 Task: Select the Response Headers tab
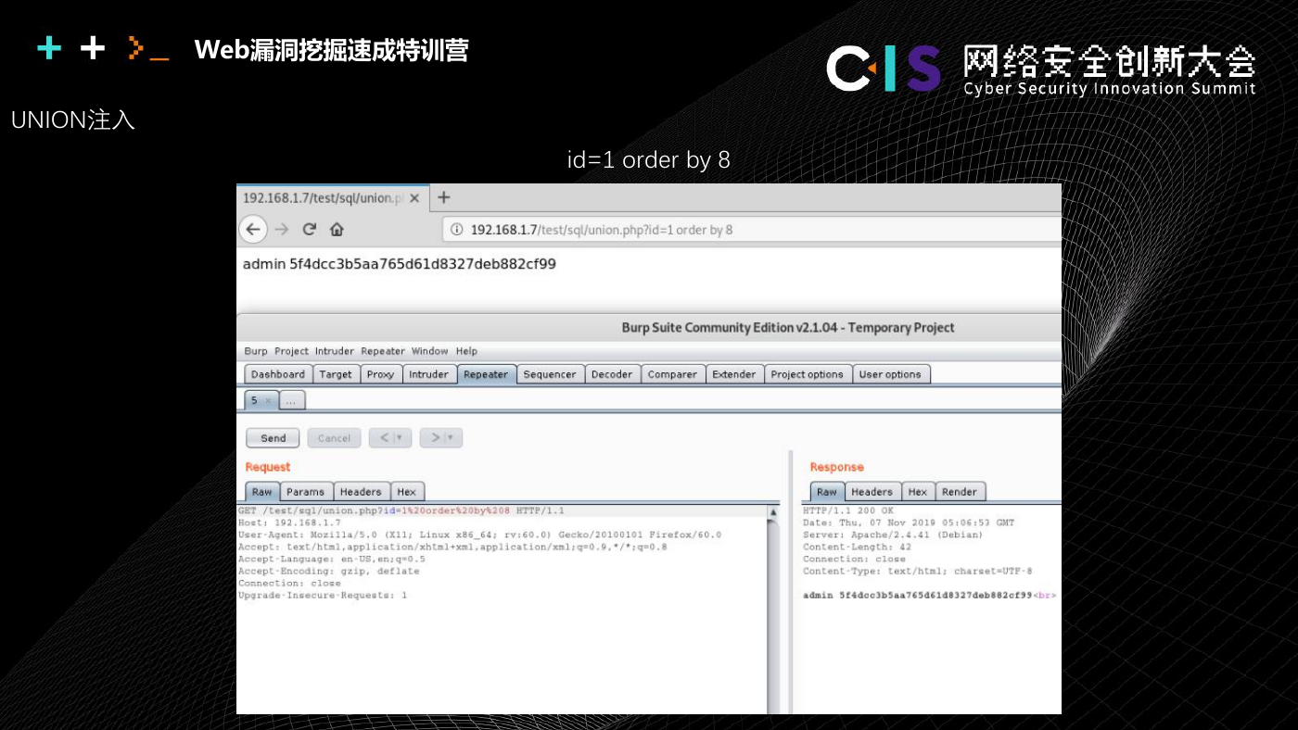[872, 492]
